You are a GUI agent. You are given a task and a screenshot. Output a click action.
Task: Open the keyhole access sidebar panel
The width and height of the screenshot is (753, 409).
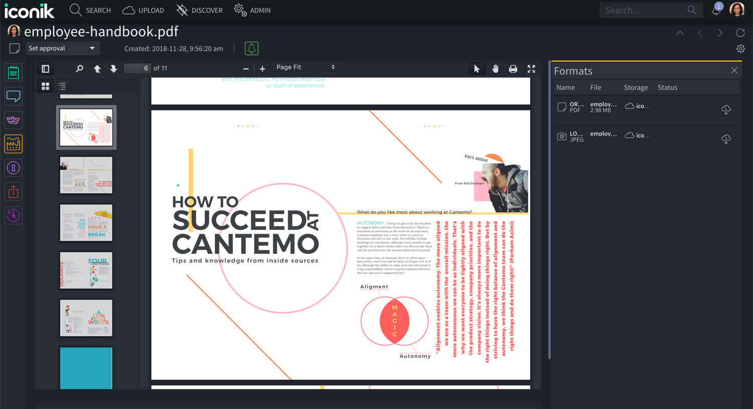(14, 168)
